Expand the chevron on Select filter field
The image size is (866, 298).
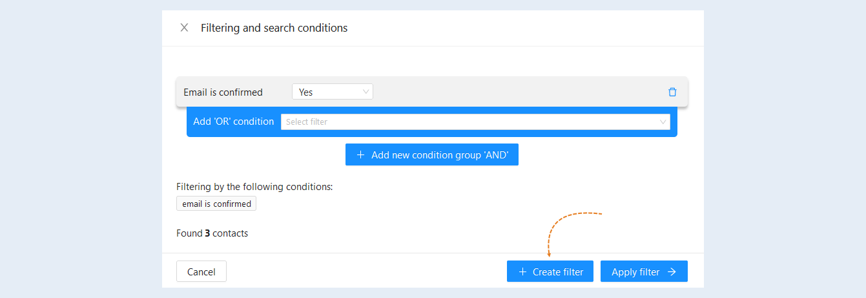click(x=663, y=122)
